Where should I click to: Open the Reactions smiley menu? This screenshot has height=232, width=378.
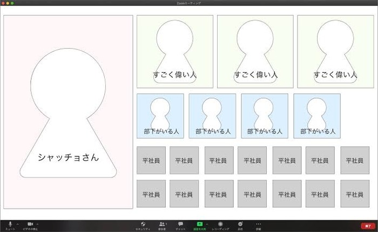pyautogui.click(x=240, y=226)
